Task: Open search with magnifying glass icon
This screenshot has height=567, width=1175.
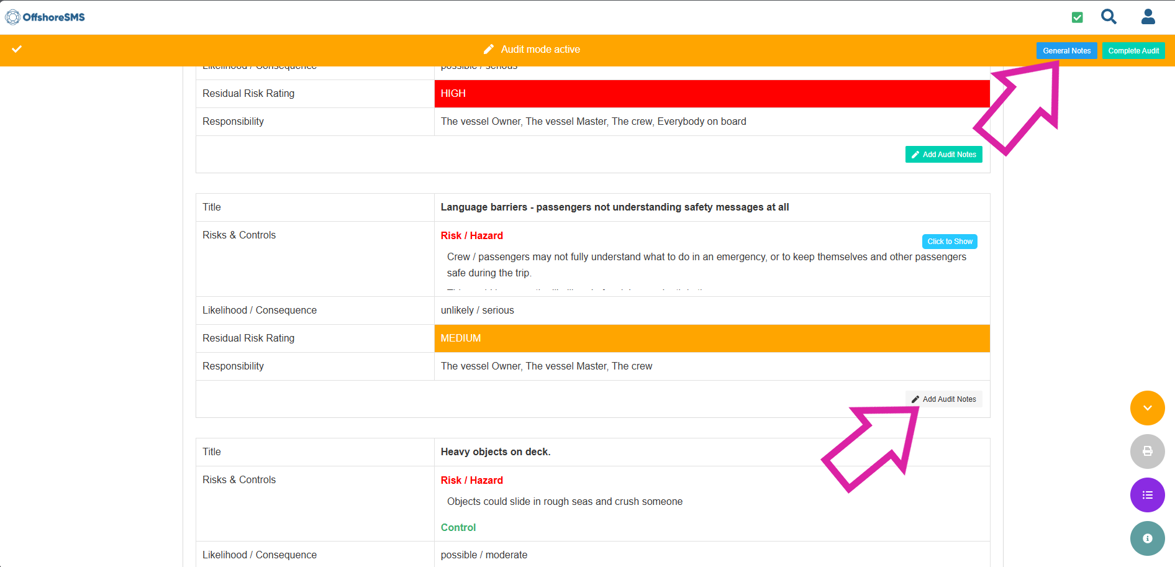Action: pyautogui.click(x=1109, y=17)
